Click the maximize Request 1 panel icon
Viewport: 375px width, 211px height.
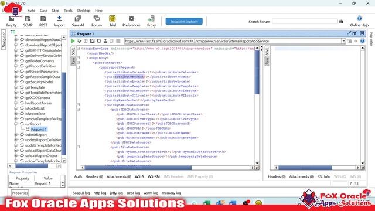pos(354,33)
